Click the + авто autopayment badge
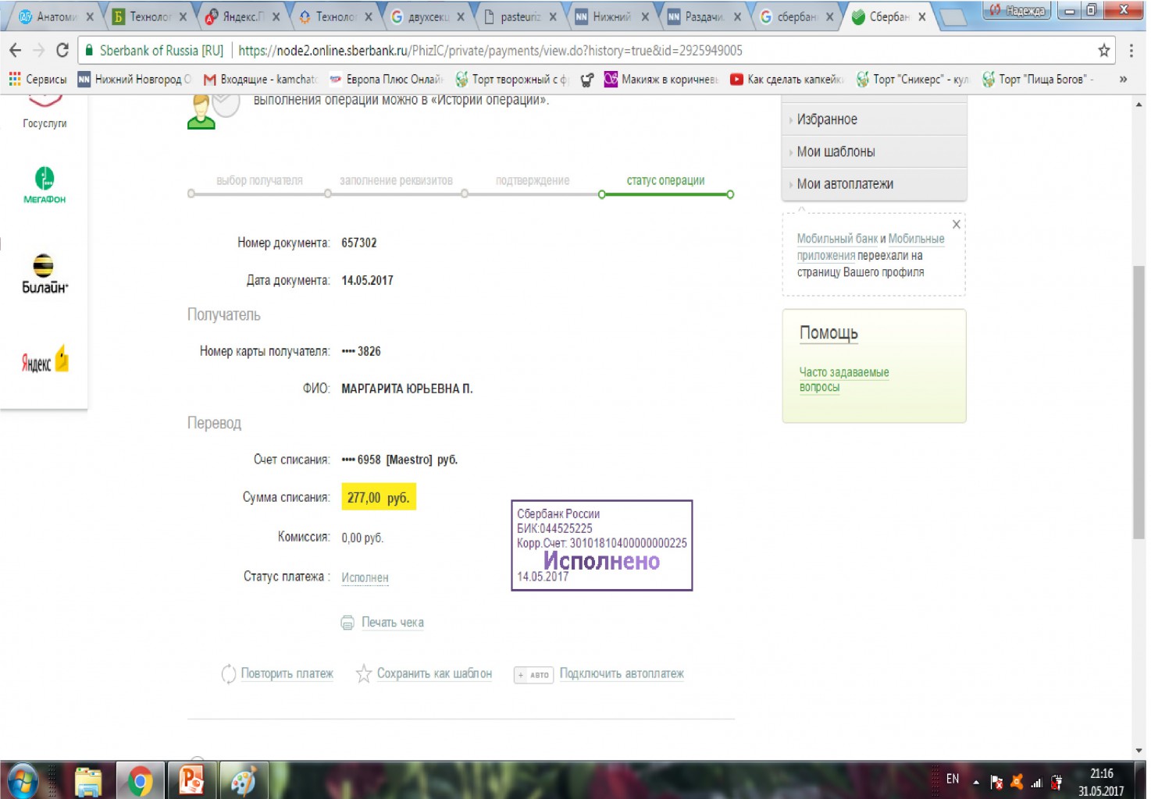The image size is (1151, 799). [x=534, y=675]
